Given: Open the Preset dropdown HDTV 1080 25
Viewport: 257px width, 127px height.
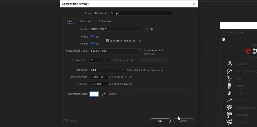Looking at the screenshot, I should click(116, 29).
